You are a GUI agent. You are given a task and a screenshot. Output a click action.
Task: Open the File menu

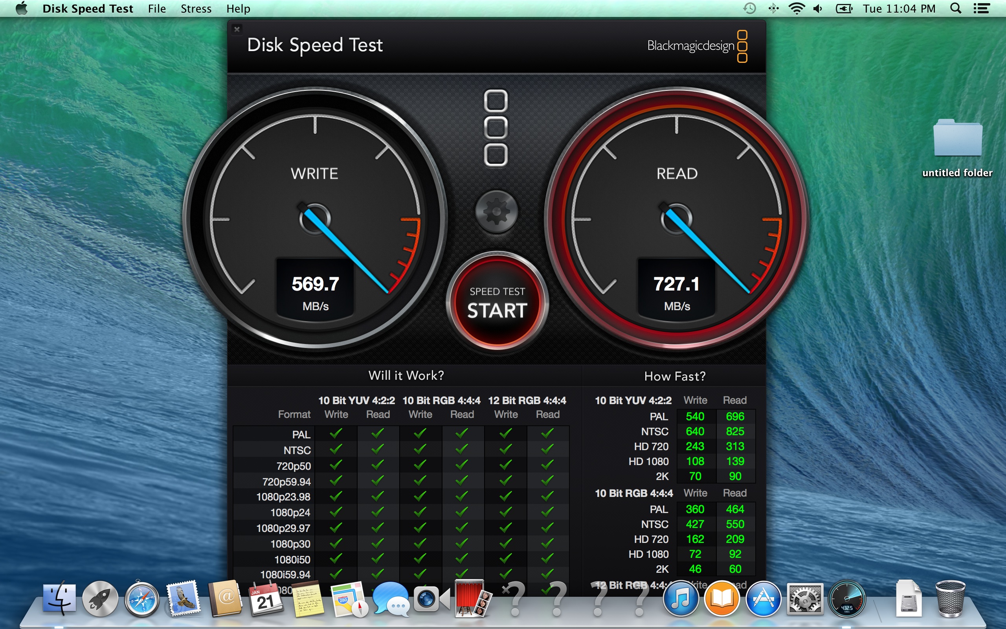(157, 9)
